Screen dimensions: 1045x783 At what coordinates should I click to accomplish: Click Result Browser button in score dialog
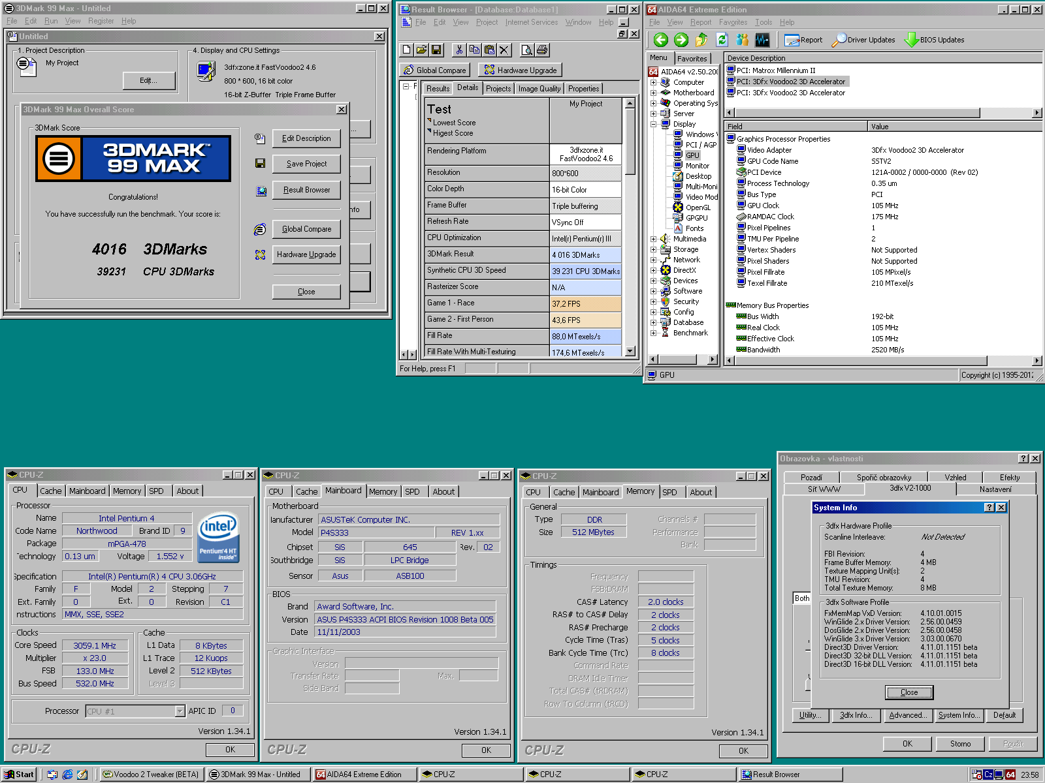(x=306, y=190)
